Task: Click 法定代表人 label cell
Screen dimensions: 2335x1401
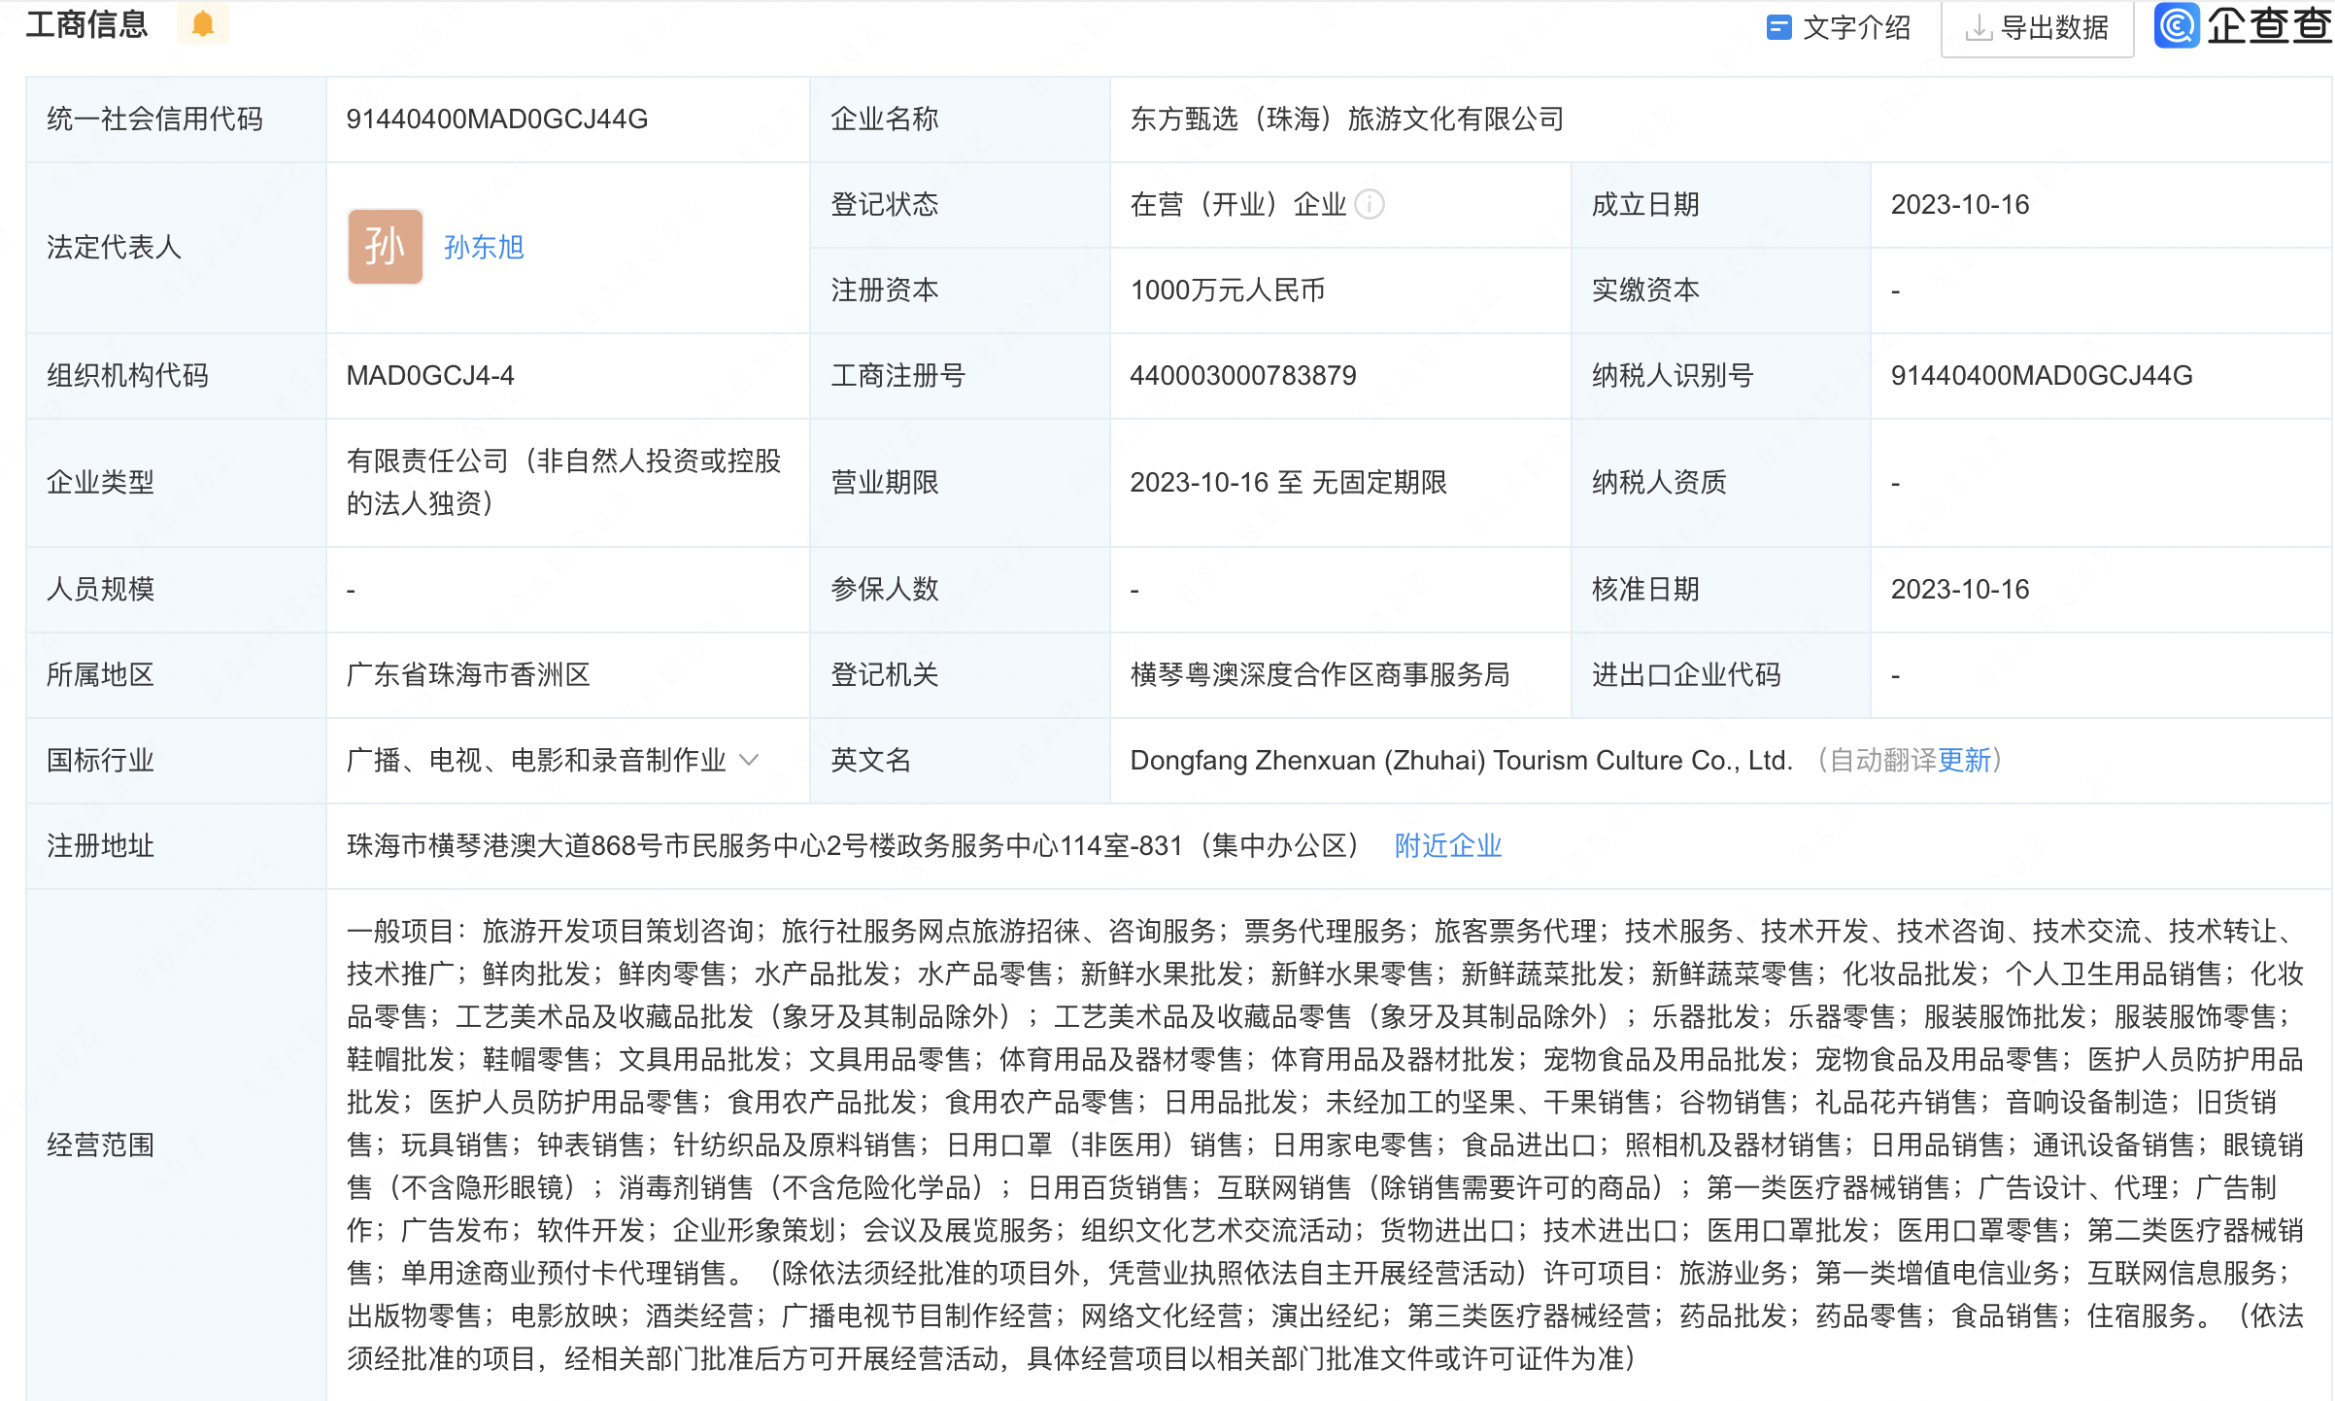Action: (176, 248)
